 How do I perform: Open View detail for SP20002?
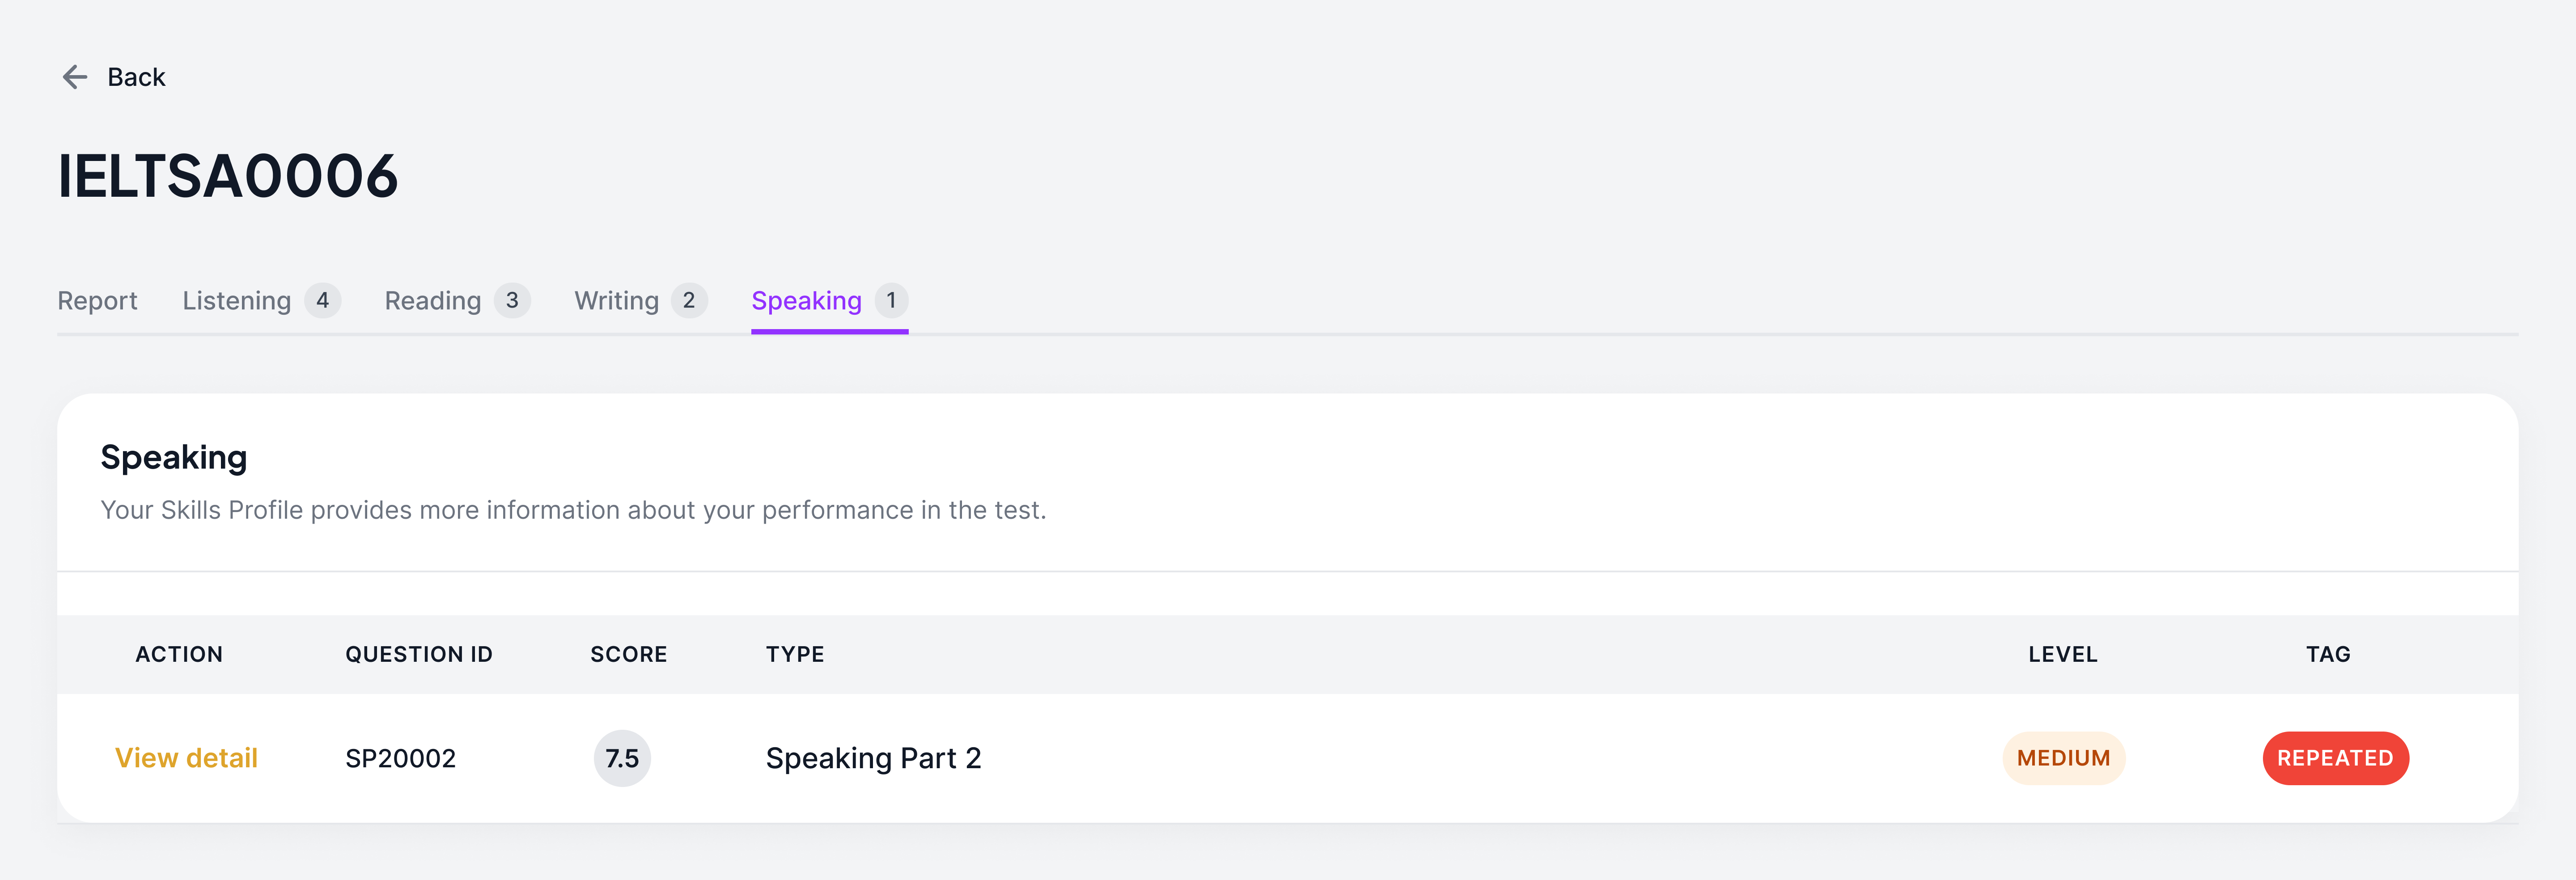click(186, 758)
